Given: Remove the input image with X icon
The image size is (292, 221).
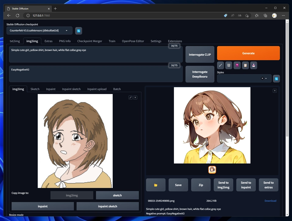Looking at the screenshot, I should coord(135,97).
